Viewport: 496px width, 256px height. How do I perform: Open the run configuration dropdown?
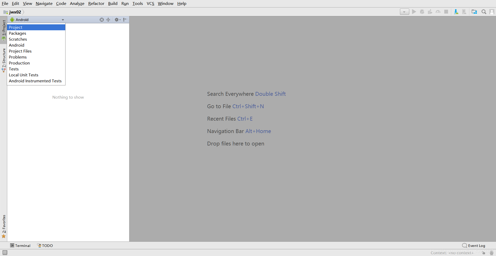[x=404, y=12]
